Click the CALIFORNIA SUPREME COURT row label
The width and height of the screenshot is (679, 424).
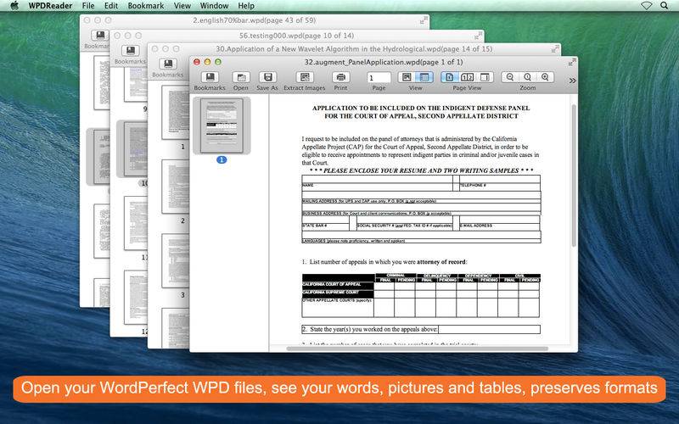pyautogui.click(x=338, y=294)
